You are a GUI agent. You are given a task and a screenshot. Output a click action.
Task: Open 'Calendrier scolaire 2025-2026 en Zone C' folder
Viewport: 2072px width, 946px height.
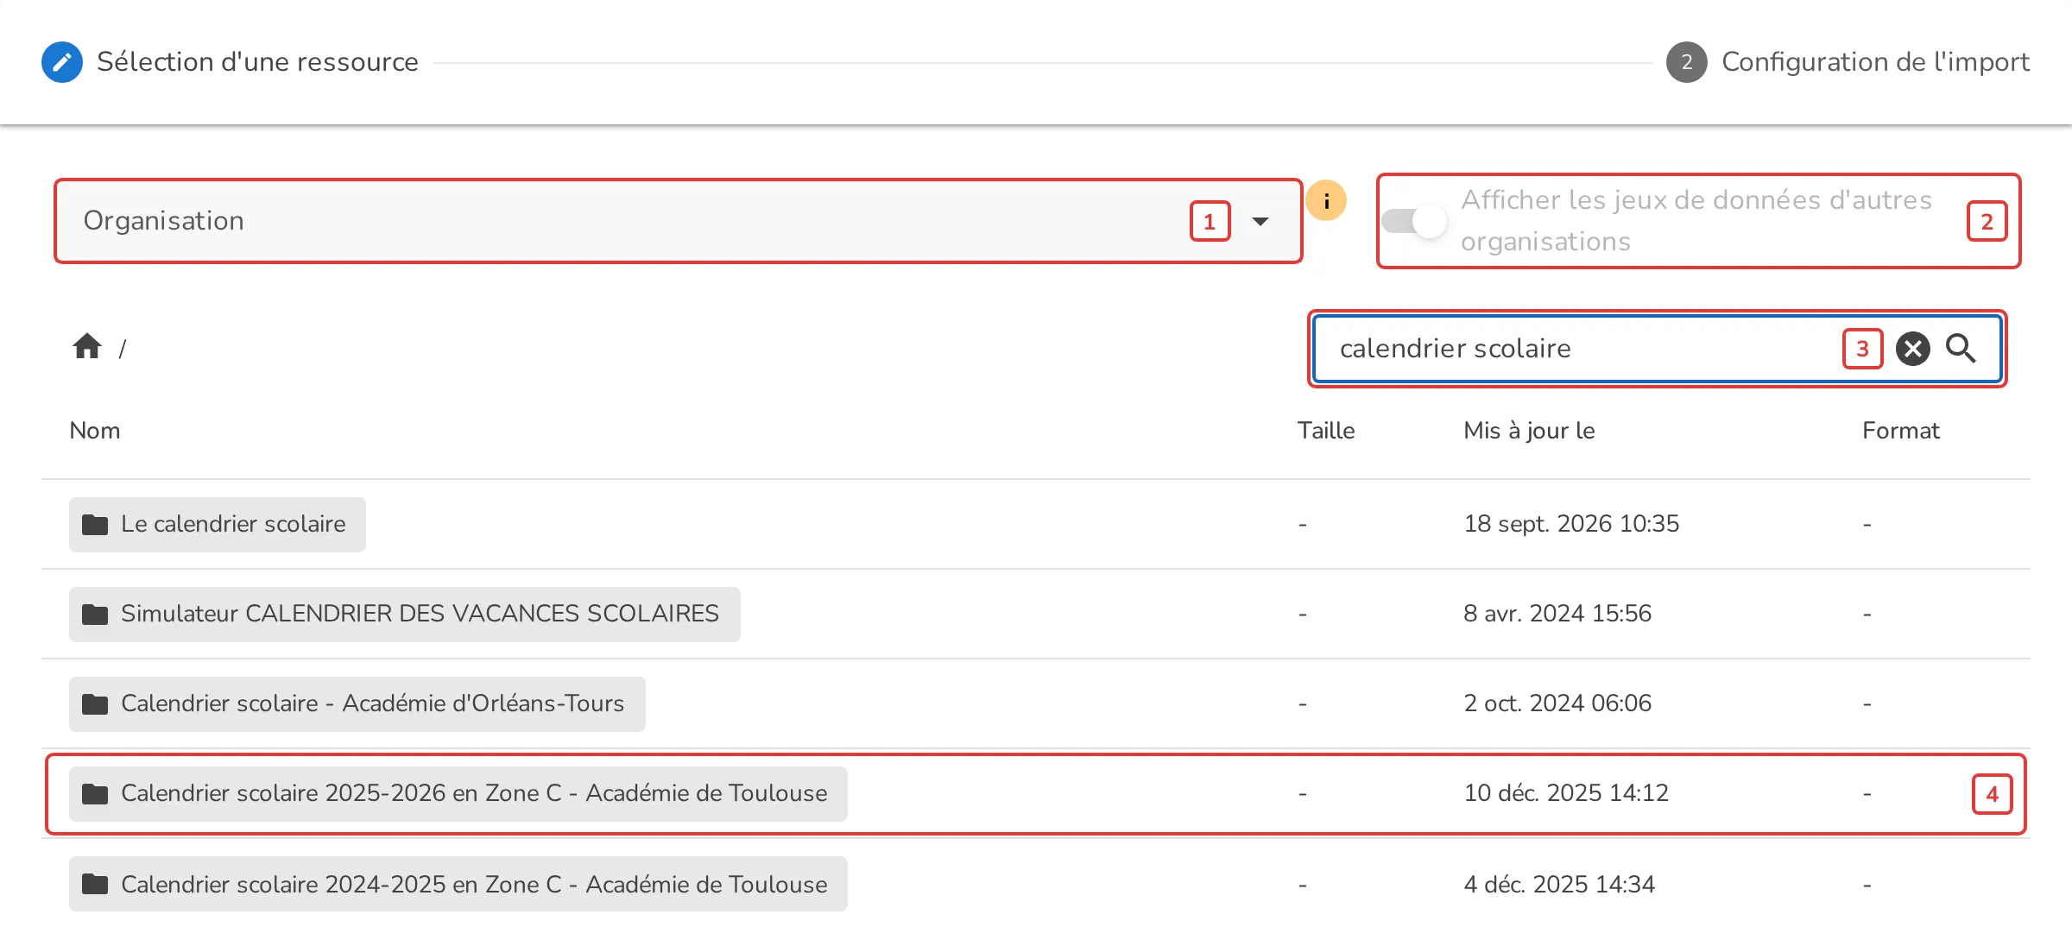coord(458,793)
